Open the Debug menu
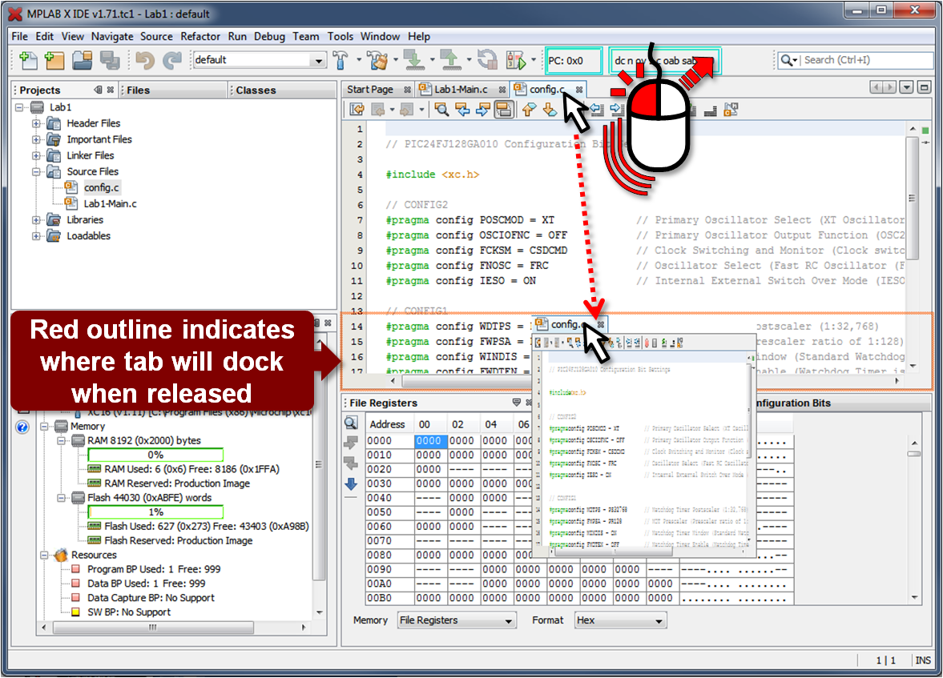943x678 pixels. point(269,36)
